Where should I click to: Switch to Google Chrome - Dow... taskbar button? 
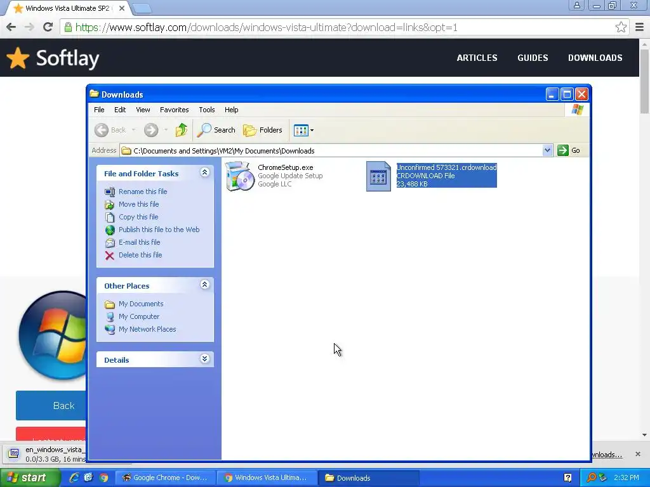(x=165, y=477)
